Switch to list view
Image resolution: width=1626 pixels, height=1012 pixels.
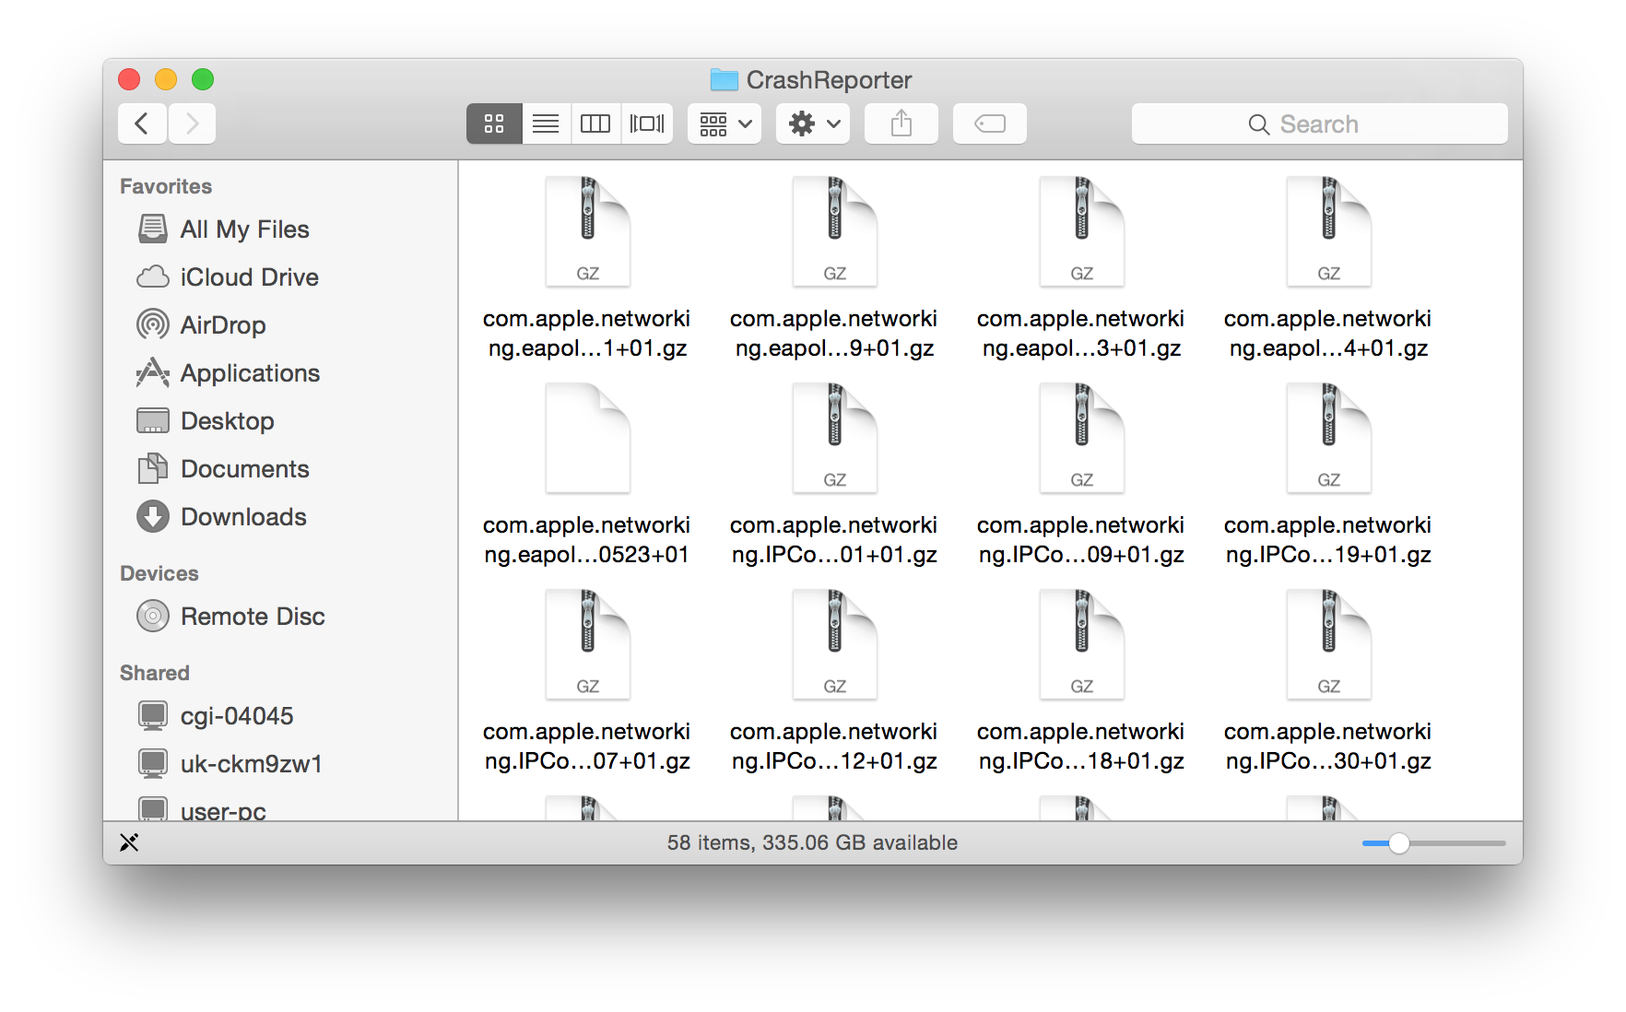click(546, 124)
